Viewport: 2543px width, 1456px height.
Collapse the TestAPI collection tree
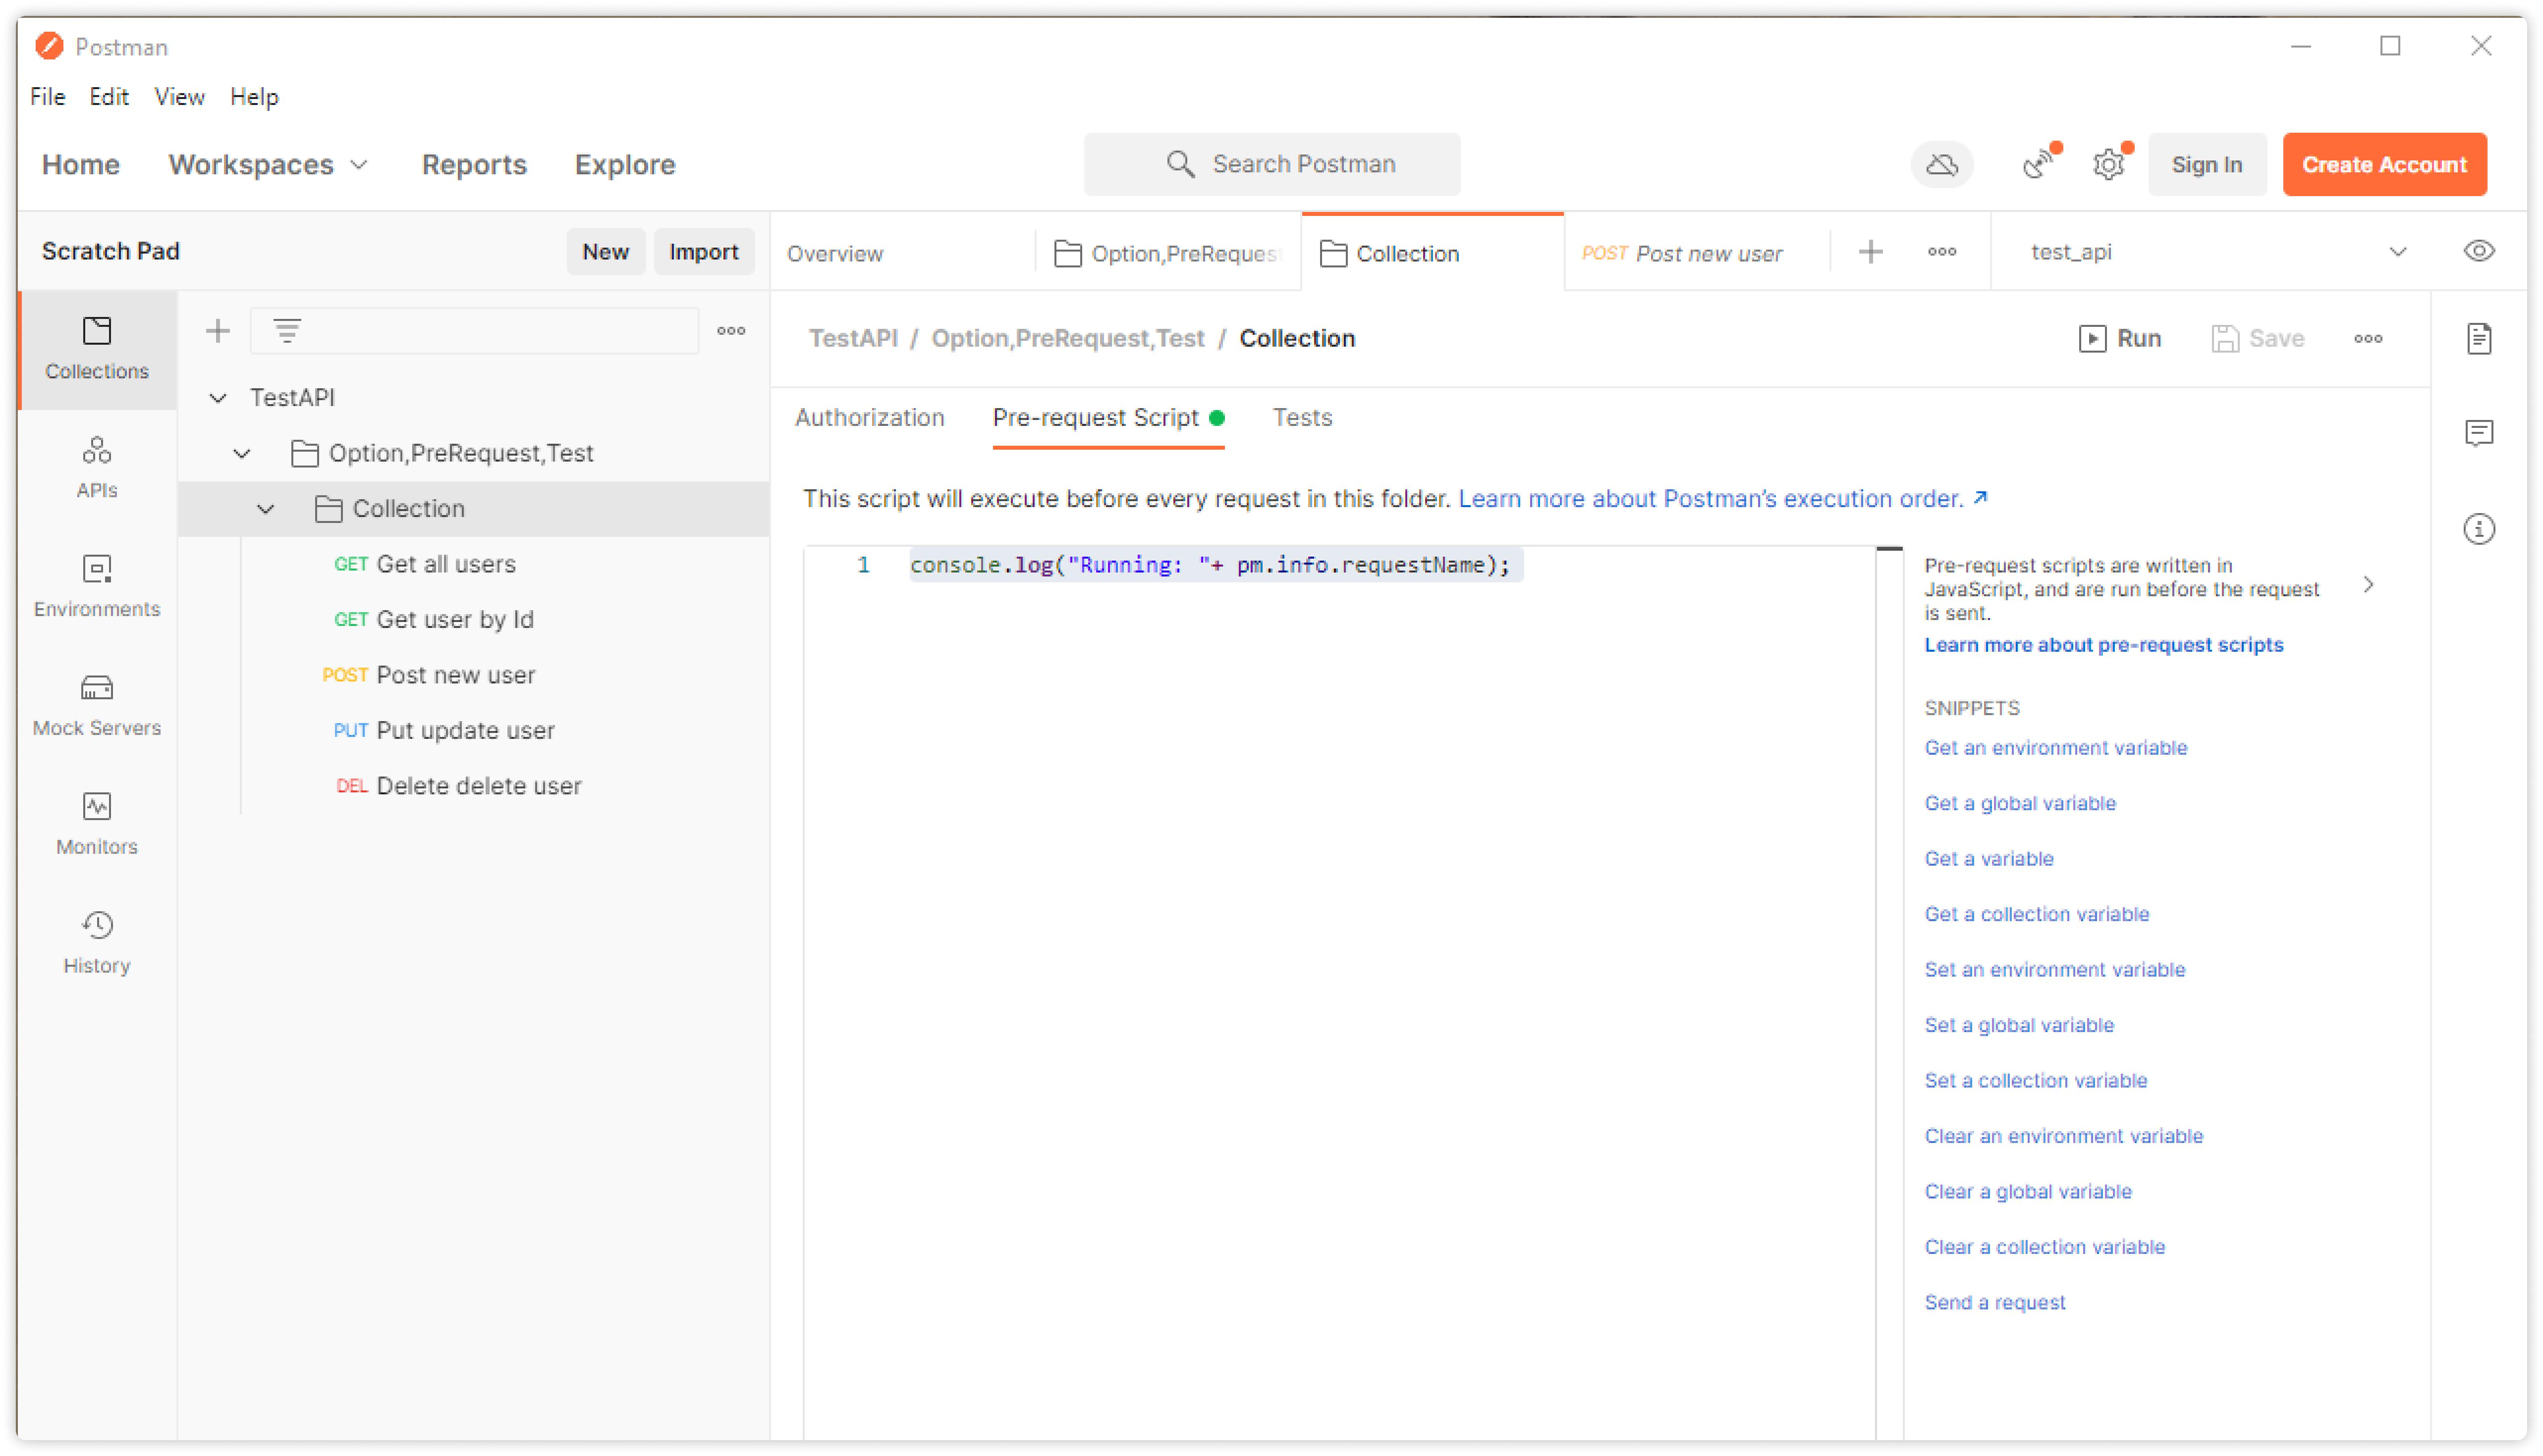point(217,398)
